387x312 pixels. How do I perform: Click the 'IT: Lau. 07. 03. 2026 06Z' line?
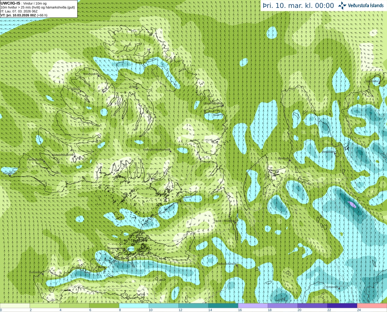(19, 11)
